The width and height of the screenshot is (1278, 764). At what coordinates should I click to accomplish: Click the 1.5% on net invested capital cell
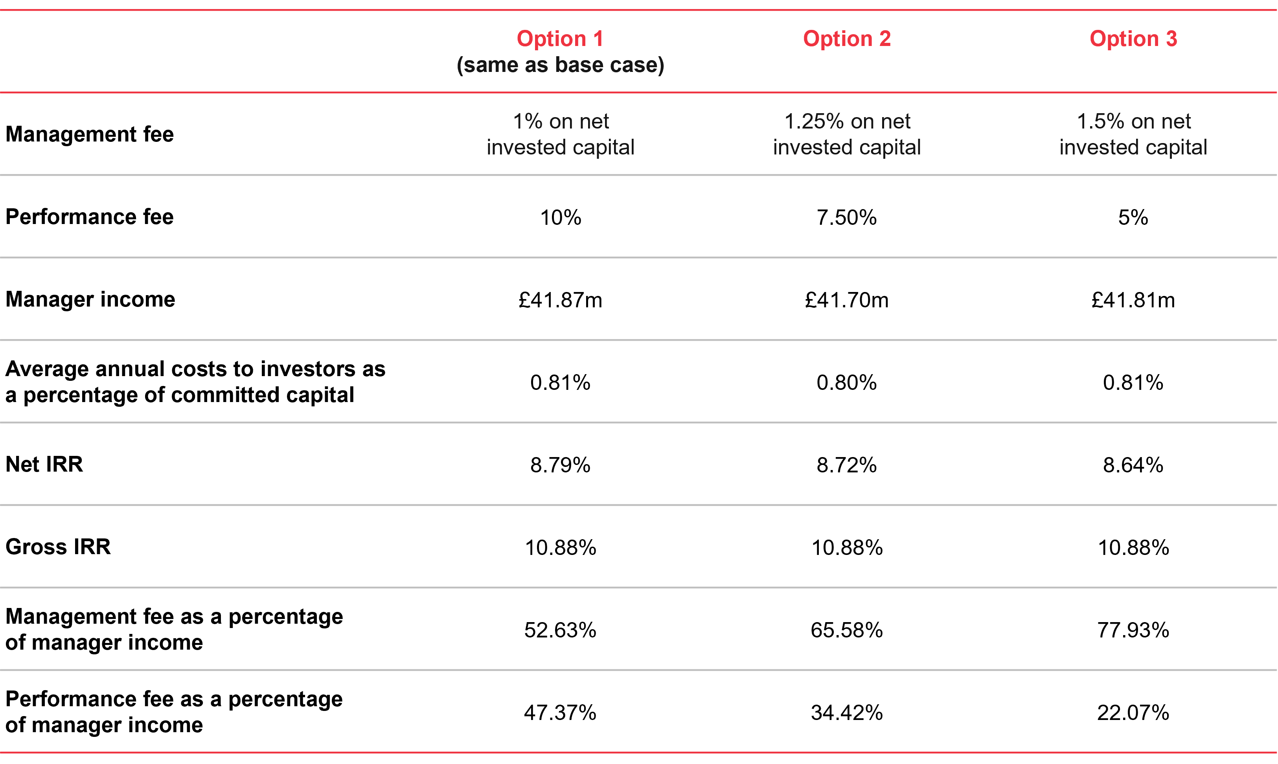click(x=1133, y=134)
